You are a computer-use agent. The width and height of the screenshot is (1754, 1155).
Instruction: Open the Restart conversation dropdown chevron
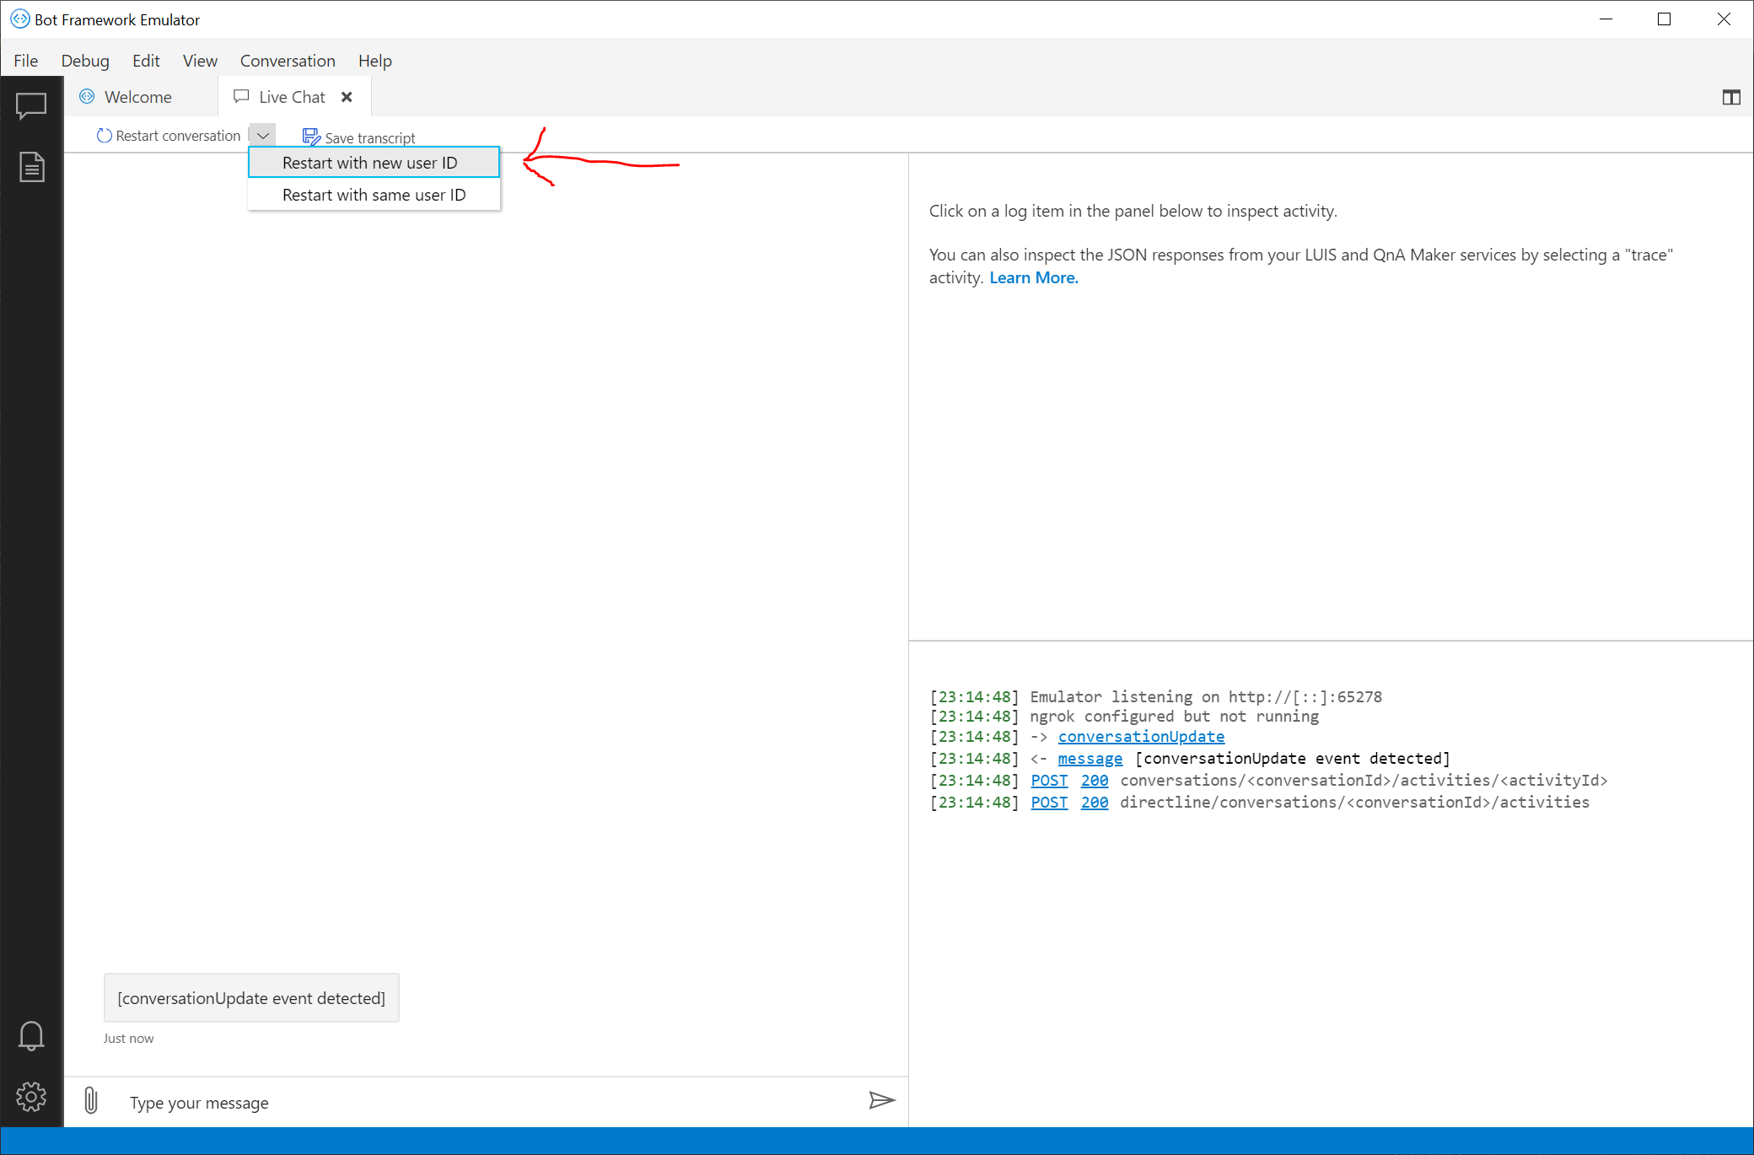[262, 135]
